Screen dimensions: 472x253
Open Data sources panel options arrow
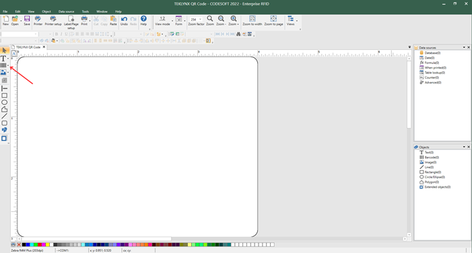click(x=464, y=47)
